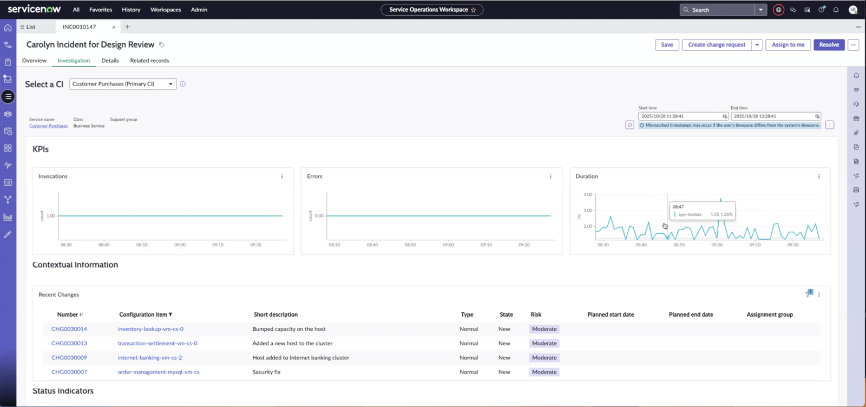Switch to the Related records tab
Image resolution: width=866 pixels, height=407 pixels.
pos(149,61)
